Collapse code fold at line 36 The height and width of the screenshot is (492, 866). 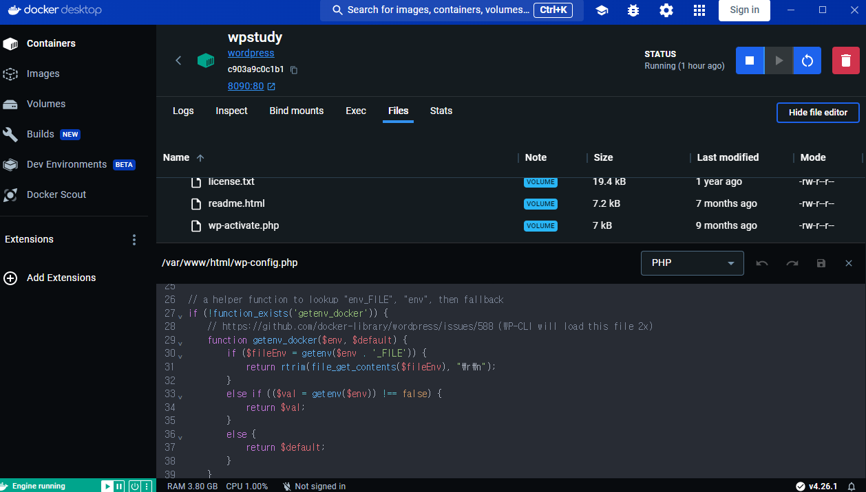click(180, 437)
